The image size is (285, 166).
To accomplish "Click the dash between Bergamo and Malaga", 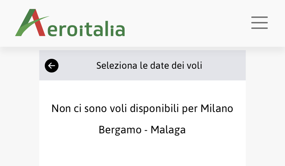I will 146,130.
